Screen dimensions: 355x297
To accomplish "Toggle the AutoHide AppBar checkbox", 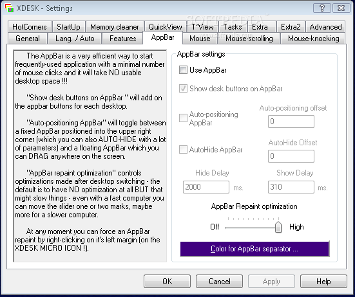I will (x=183, y=150).
